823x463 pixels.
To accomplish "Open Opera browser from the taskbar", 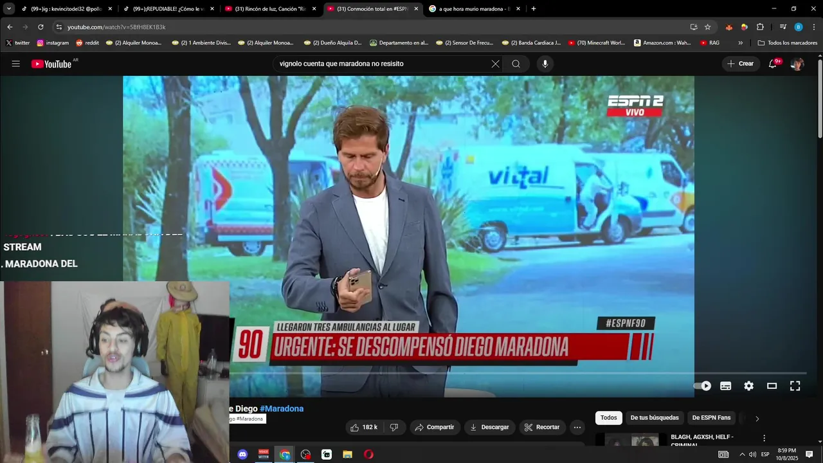I will pyautogui.click(x=368, y=455).
